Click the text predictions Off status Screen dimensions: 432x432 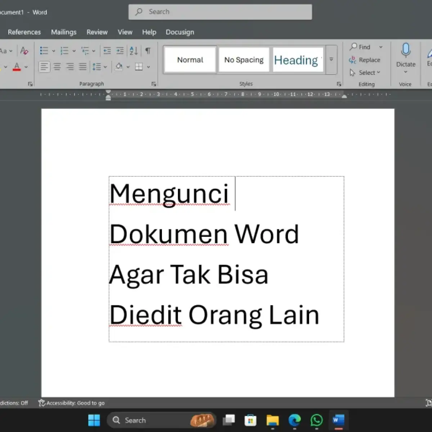14,403
